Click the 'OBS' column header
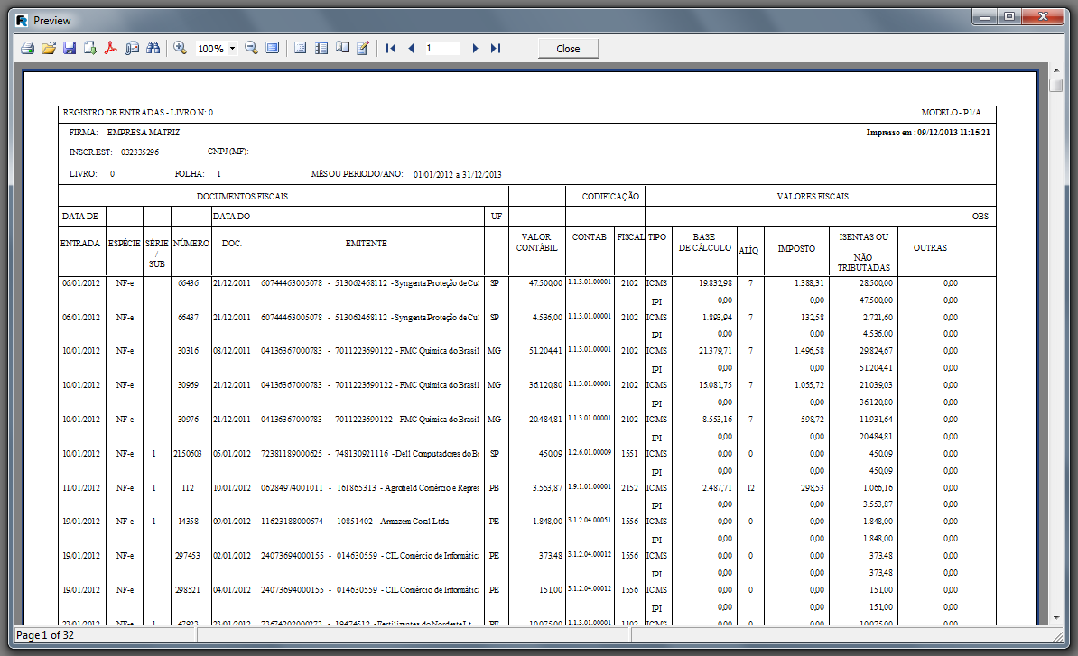Viewport: 1078px width, 656px height. (980, 217)
